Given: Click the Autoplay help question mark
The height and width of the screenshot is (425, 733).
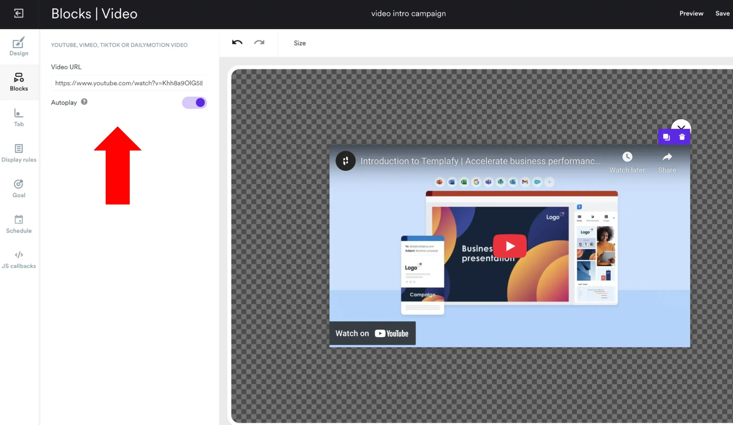Looking at the screenshot, I should pos(84,102).
